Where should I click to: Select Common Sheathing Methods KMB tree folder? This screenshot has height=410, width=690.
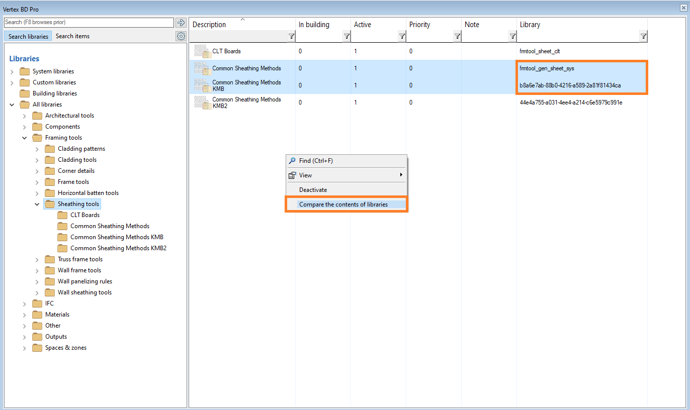(117, 237)
